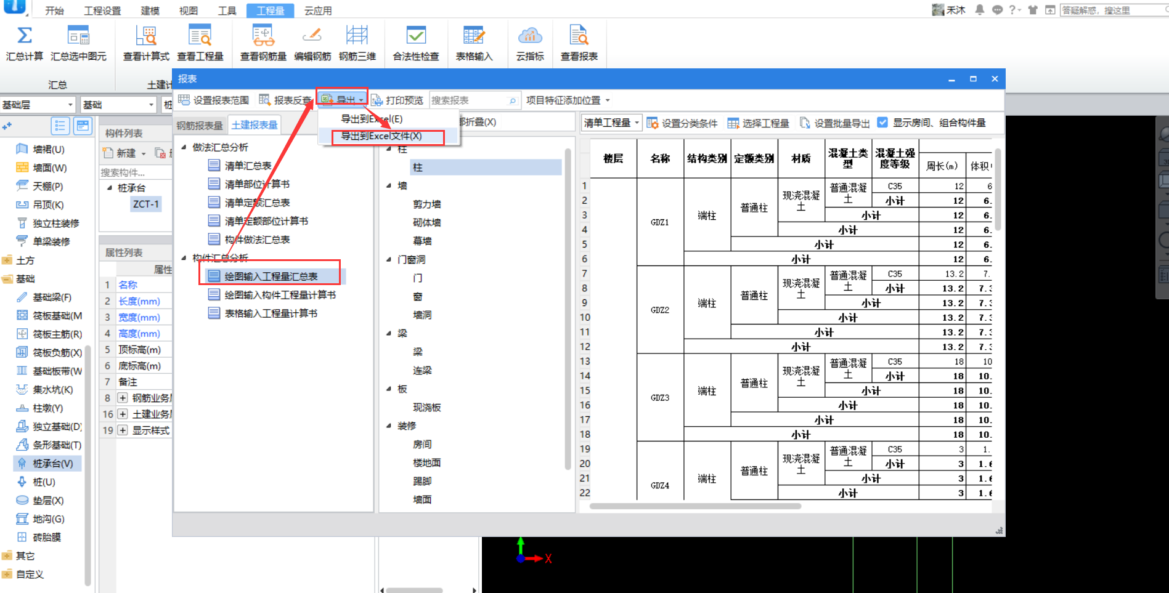Viewport: 1169px width, 593px height.
Task: Open the 云应用 ribbon tab
Action: 318,10
